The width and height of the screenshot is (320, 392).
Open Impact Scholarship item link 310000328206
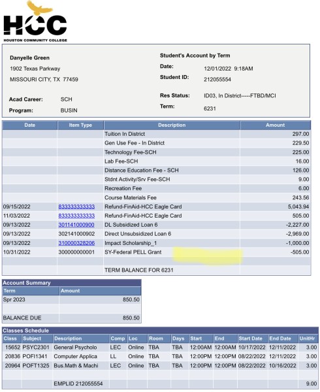[x=76, y=243]
